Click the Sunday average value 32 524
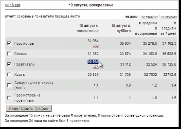 click(x=151, y=64)
